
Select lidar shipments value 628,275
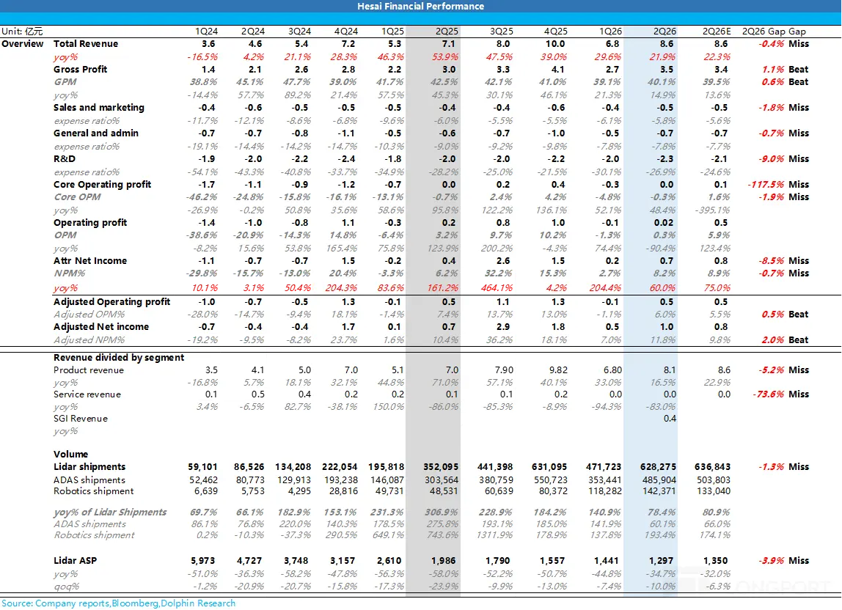(659, 467)
